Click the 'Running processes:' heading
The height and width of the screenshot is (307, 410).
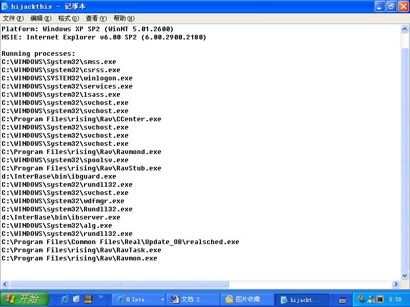click(x=38, y=54)
